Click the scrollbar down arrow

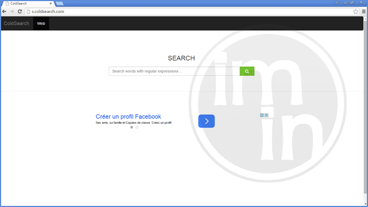tap(365, 204)
